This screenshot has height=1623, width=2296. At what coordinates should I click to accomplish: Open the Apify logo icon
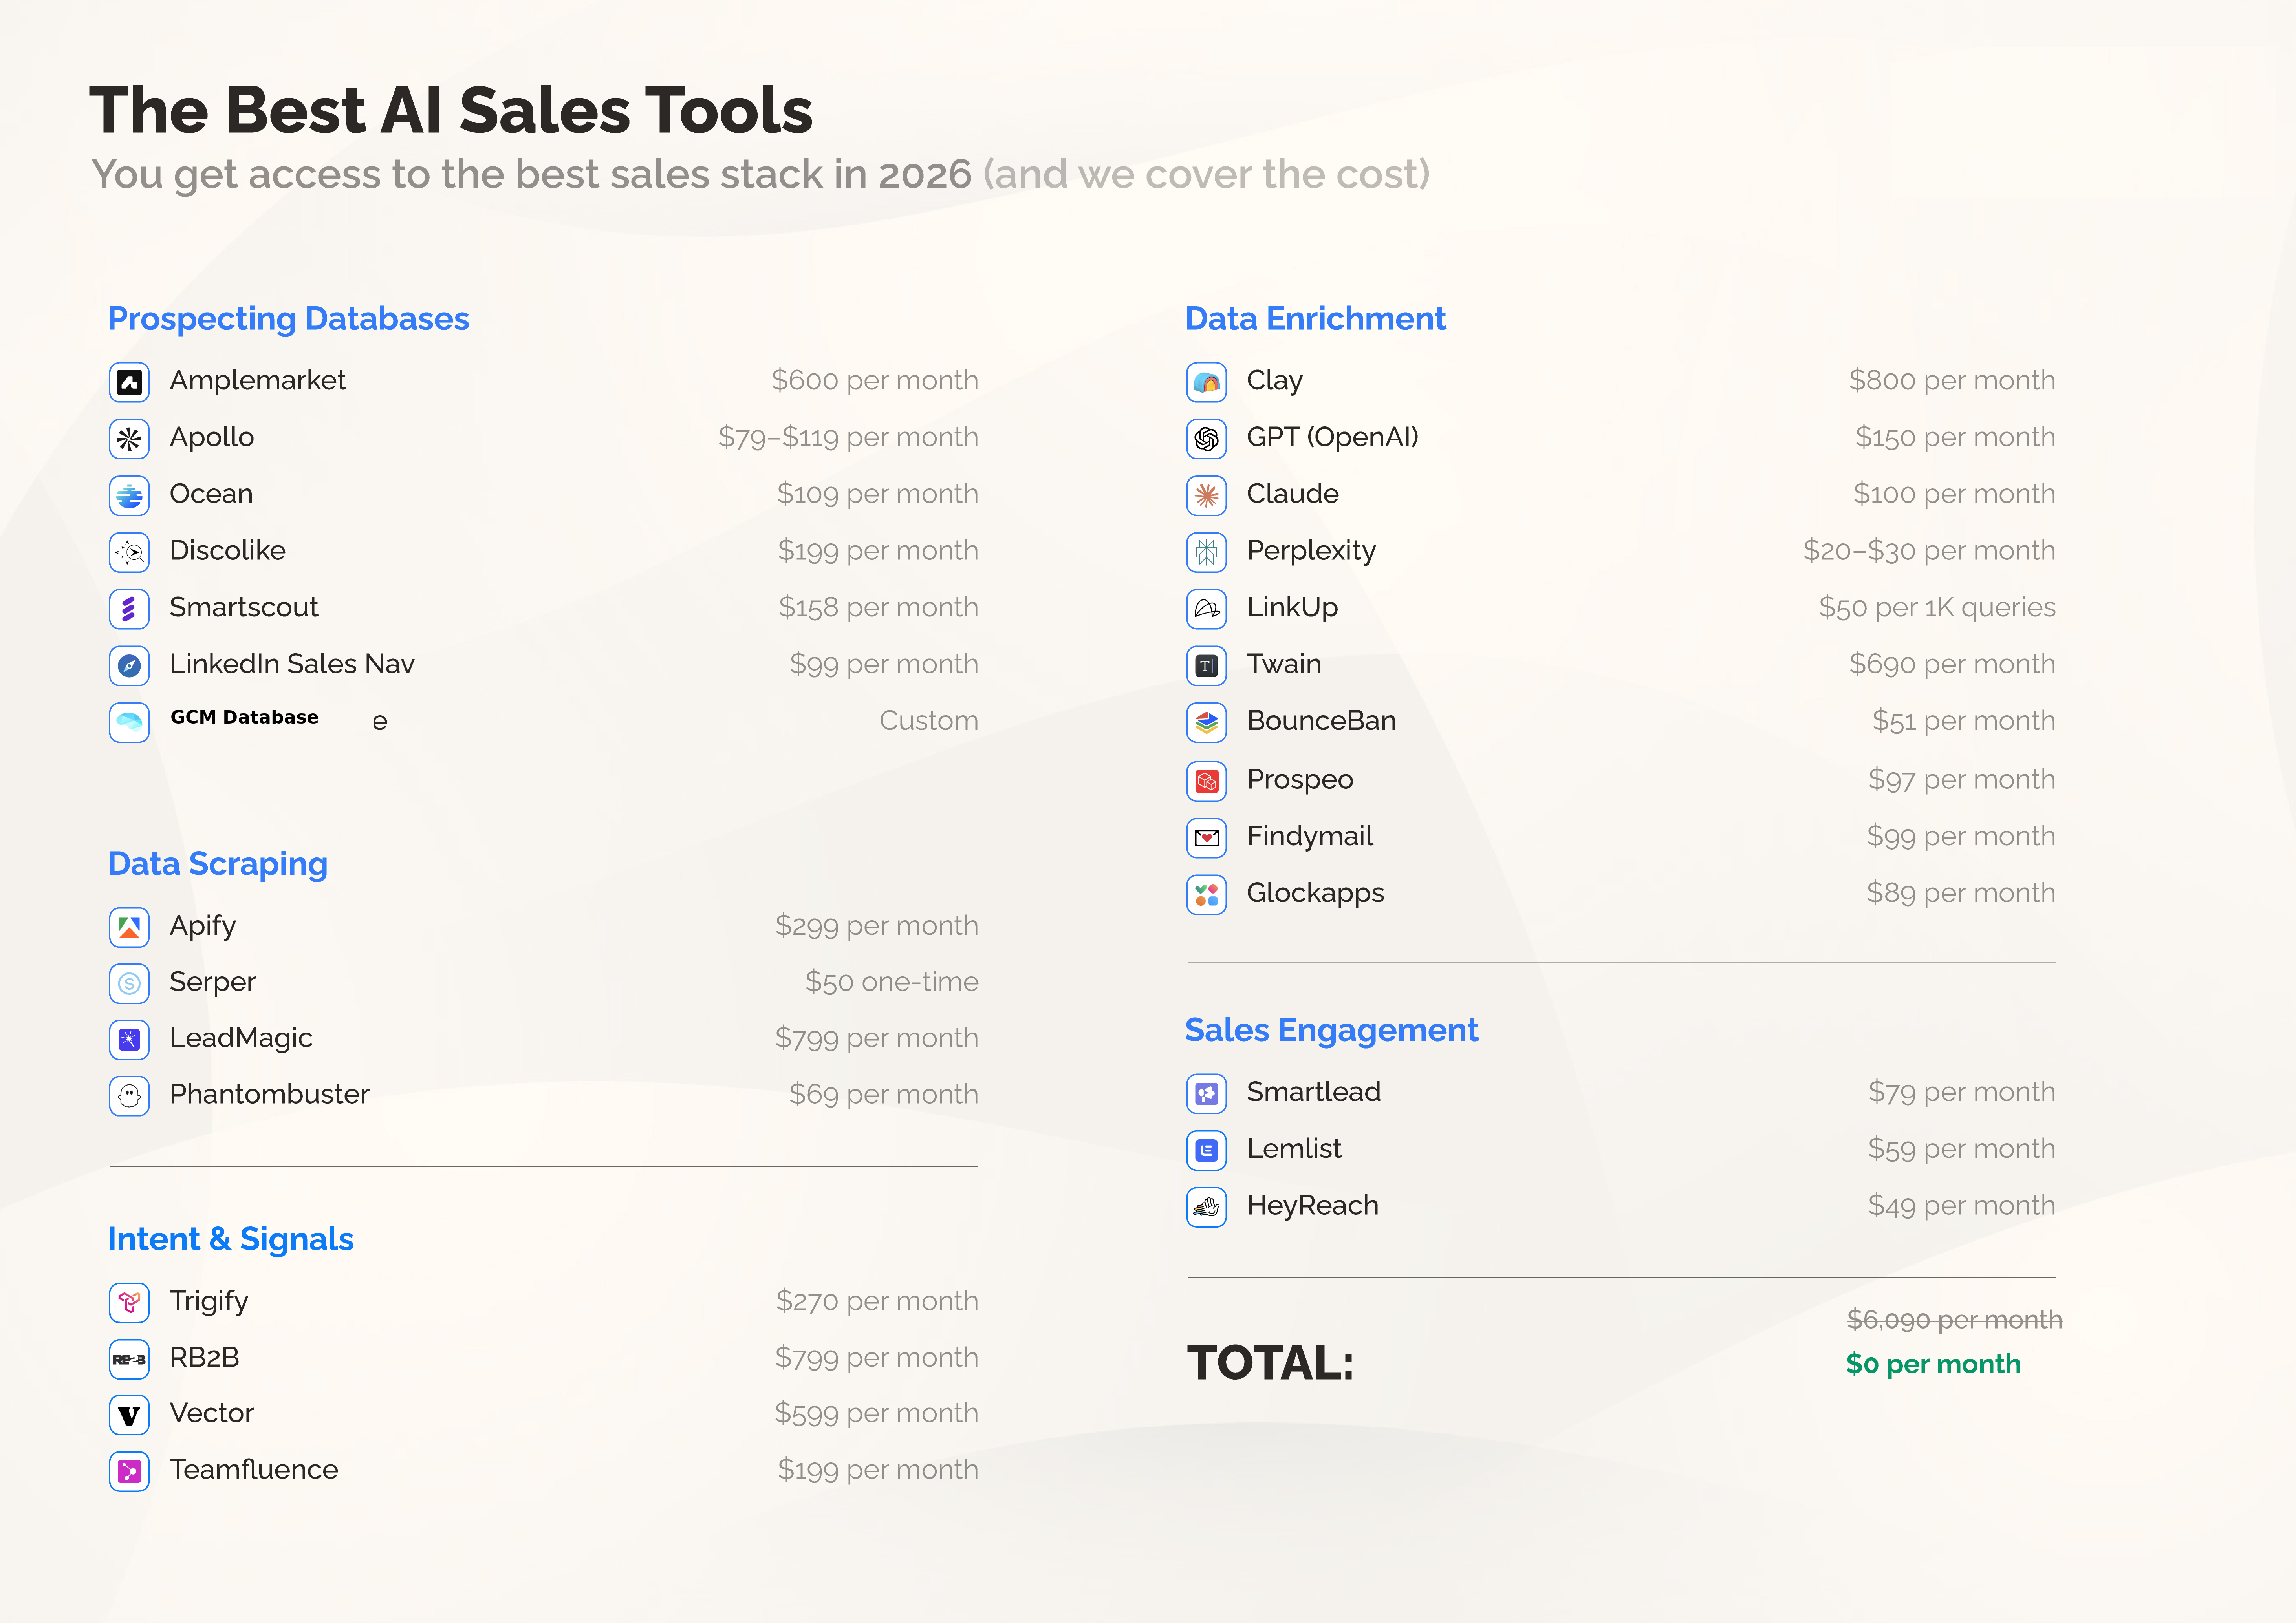pos(129,927)
